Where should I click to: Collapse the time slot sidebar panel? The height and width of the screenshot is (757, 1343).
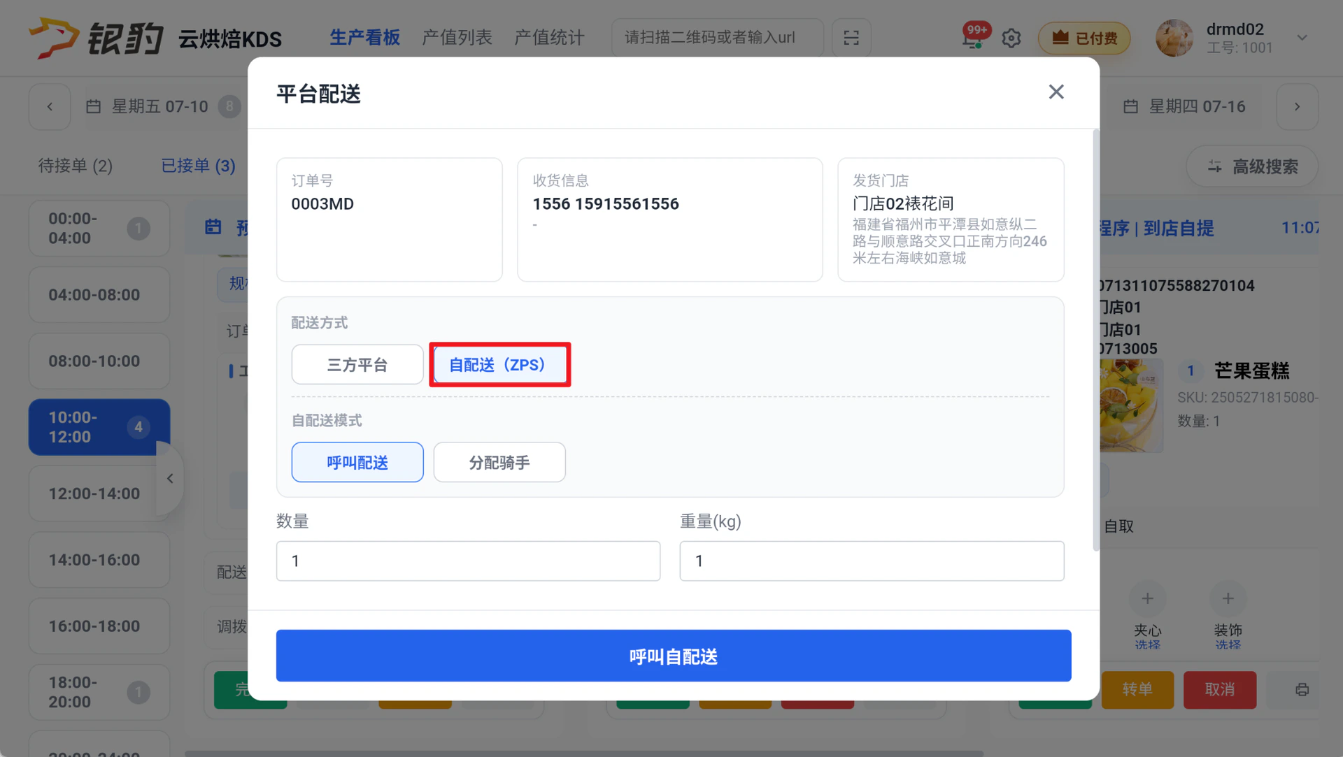click(170, 479)
